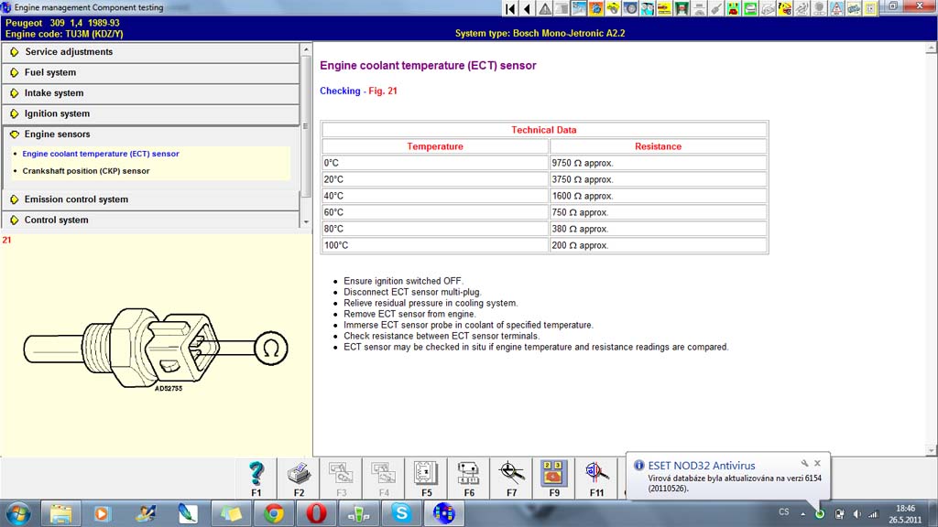Screen dimensions: 938x527
Task: Expand the Fuel system section
Action: (50, 72)
